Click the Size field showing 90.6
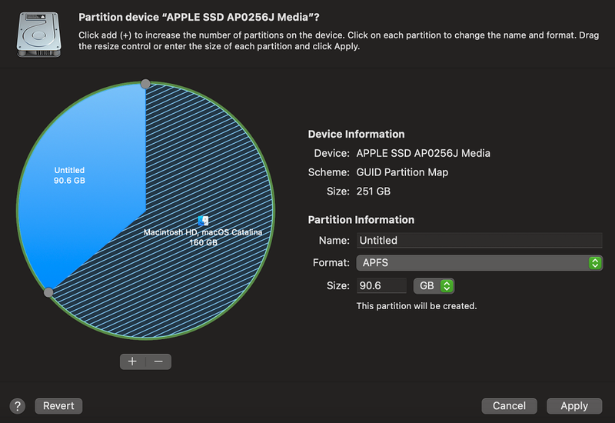Image resolution: width=615 pixels, height=423 pixels. (381, 286)
